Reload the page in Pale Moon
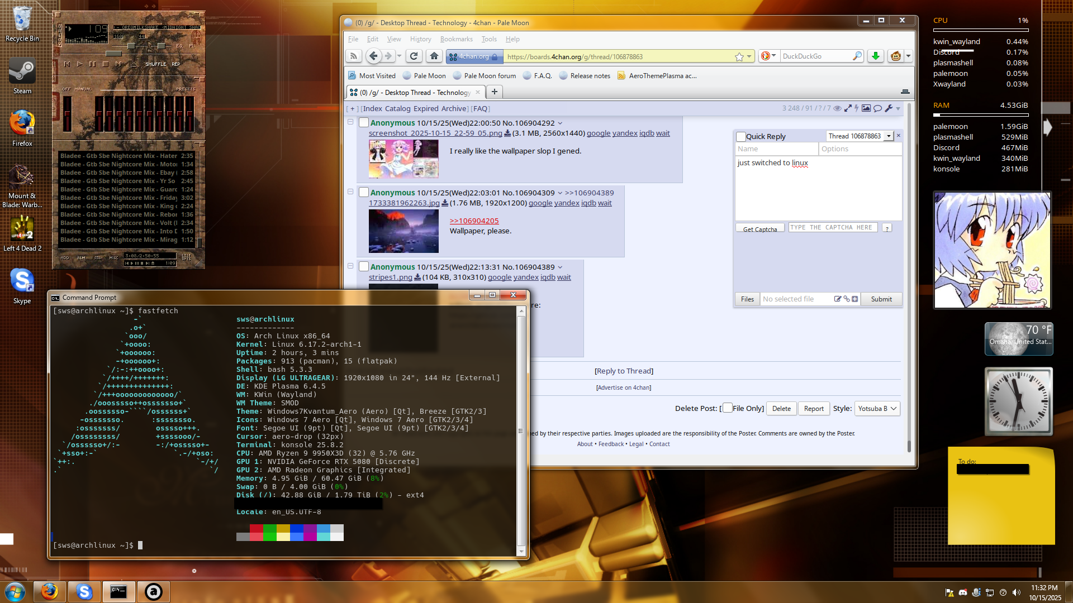Image resolution: width=1073 pixels, height=603 pixels. coord(414,56)
